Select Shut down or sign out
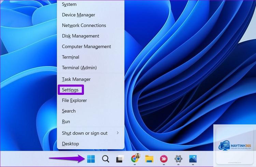 tap(90, 133)
